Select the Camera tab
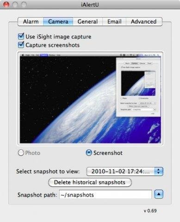180x222 pixels. click(x=58, y=22)
